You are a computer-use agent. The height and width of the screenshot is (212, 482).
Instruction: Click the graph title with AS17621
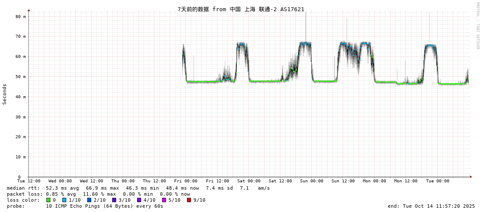click(x=241, y=9)
